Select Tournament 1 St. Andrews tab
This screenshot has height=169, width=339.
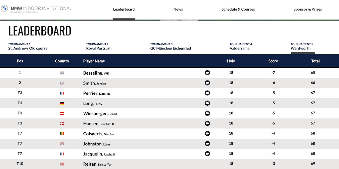[x=28, y=47]
